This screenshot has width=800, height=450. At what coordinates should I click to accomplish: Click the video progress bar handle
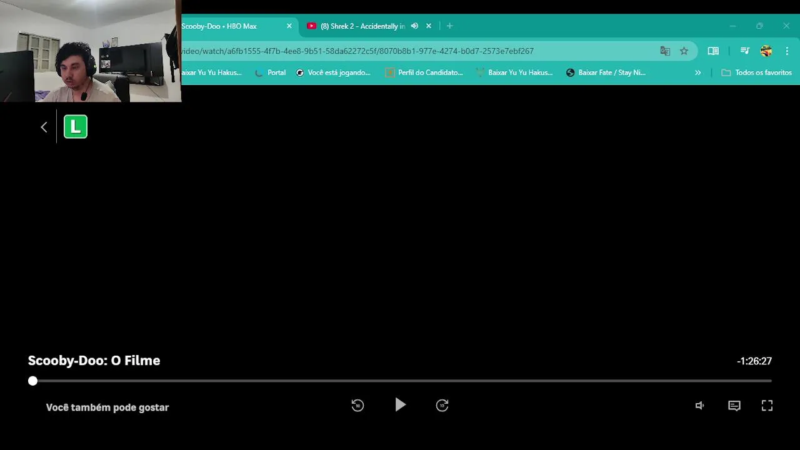click(32, 381)
